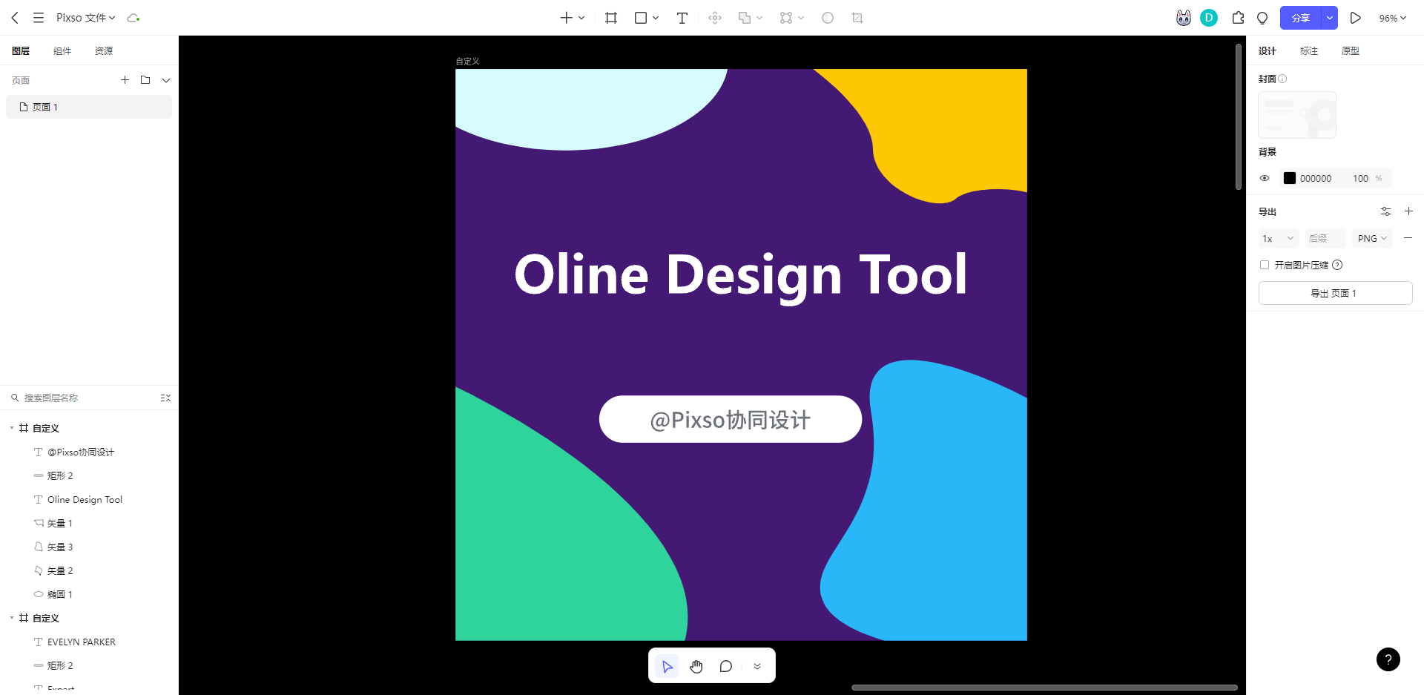Select the plus insert tool
Image resolution: width=1424 pixels, height=695 pixels.
click(x=566, y=18)
